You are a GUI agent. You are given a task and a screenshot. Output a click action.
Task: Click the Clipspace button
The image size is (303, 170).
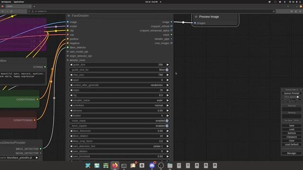(292, 137)
